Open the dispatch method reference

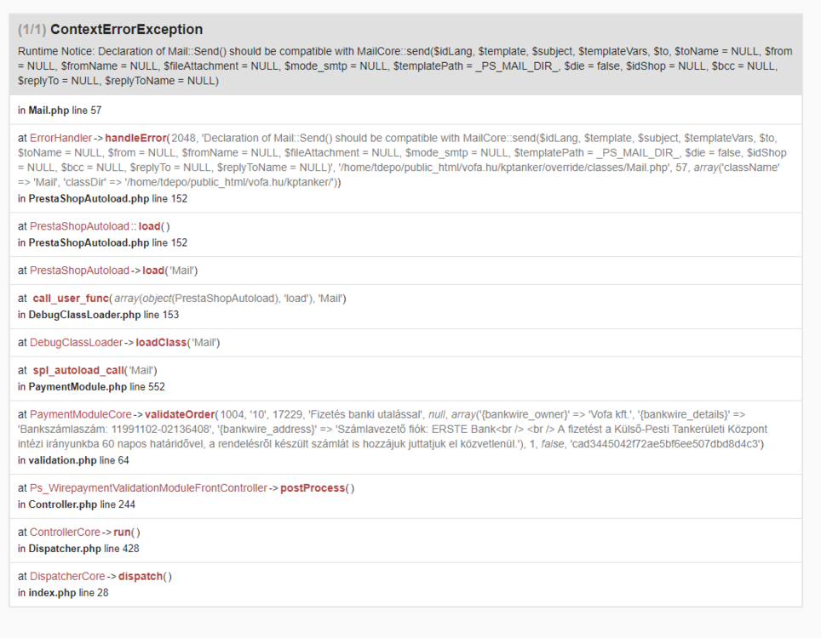pyautogui.click(x=140, y=576)
